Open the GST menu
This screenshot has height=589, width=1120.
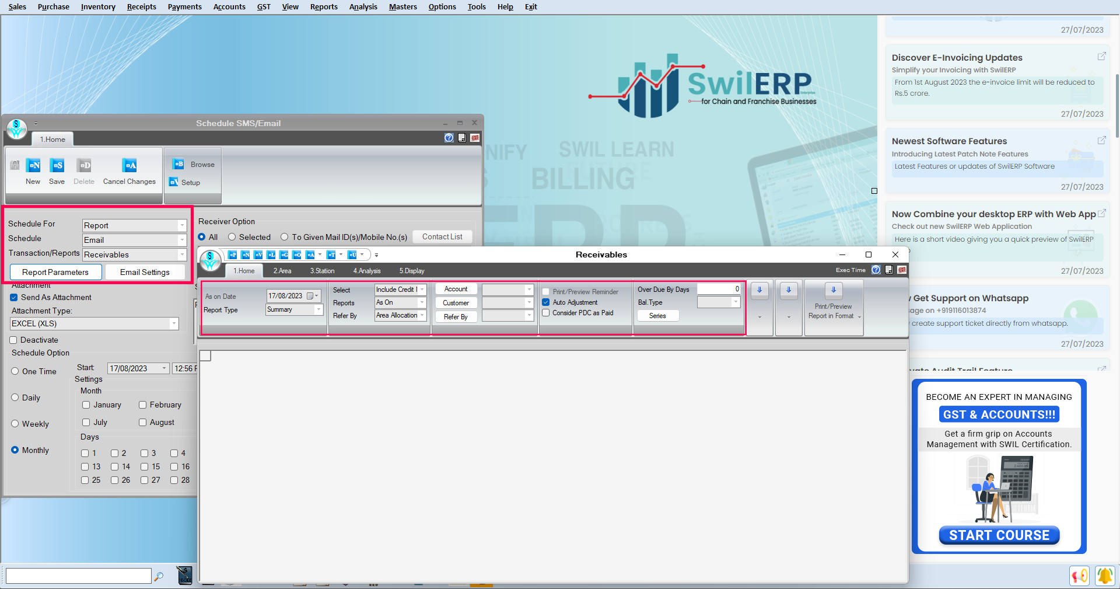264,6
